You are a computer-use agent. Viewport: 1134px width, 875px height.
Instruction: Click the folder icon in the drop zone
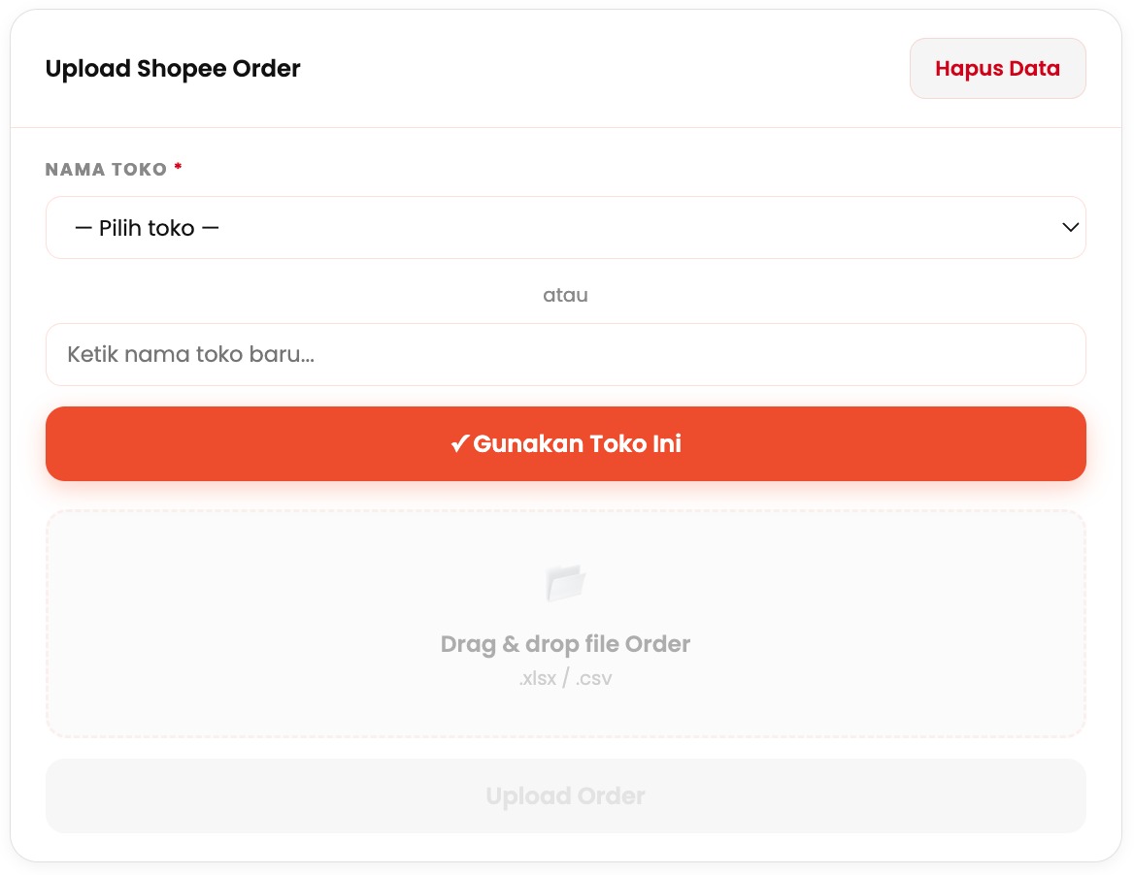(x=565, y=583)
